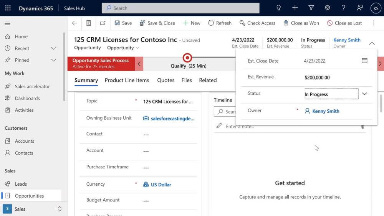Open the Kenny Smith owner link
Image resolution: width=384 pixels, height=216 pixels.
[326, 111]
